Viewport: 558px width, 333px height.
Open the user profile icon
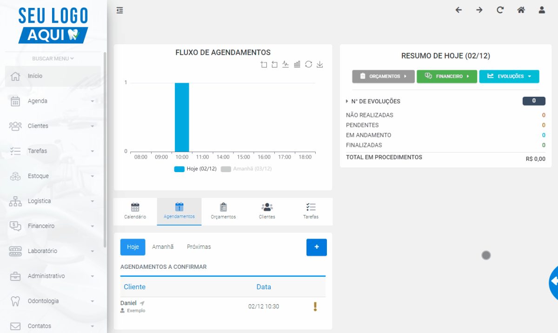click(x=542, y=10)
